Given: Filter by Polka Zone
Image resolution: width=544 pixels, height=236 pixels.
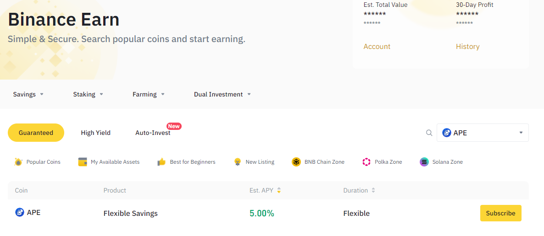Looking at the screenshot, I should pyautogui.click(x=383, y=161).
